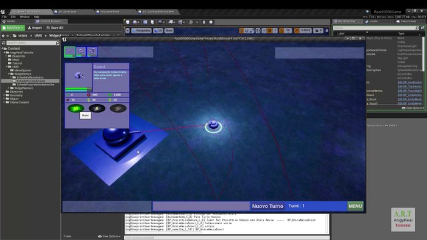Viewport: 427px width, 240px height.
Task: Open the camera speed setting
Action: coord(318,31)
